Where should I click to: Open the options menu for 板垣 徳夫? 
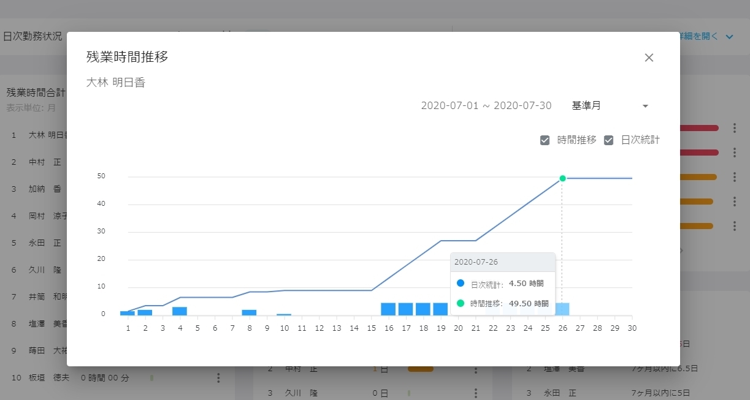click(218, 378)
